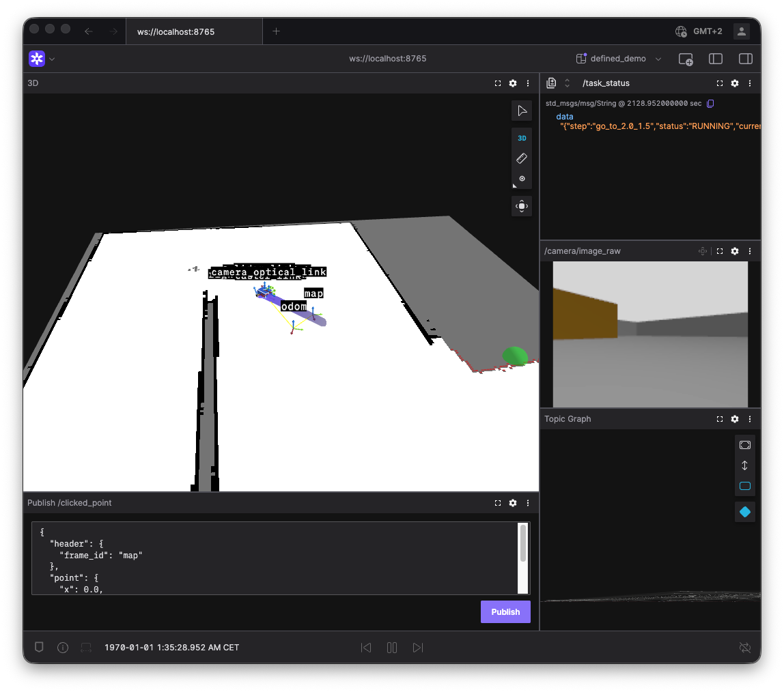Click the camera recenter icon in 3D panel
784x692 pixels.
point(522,206)
